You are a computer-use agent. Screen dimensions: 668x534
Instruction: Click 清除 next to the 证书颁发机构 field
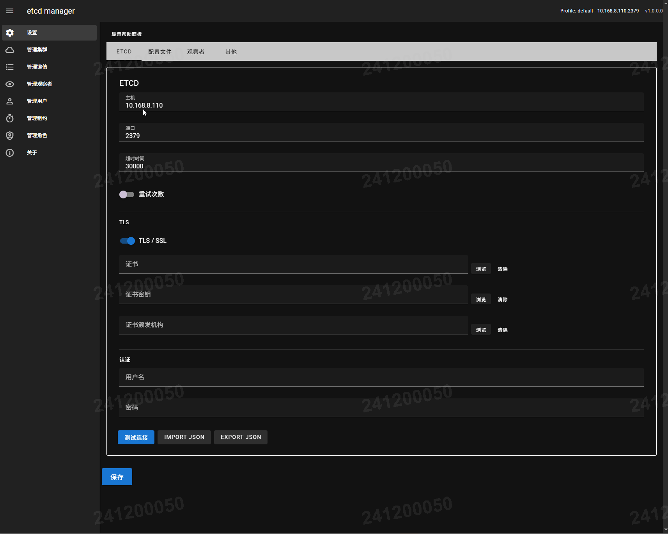click(502, 330)
